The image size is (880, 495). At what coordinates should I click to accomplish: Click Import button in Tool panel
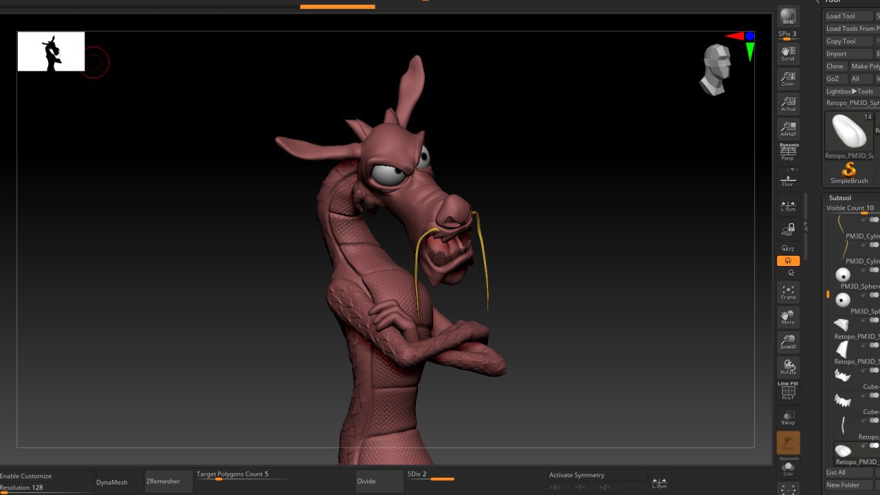(x=848, y=54)
